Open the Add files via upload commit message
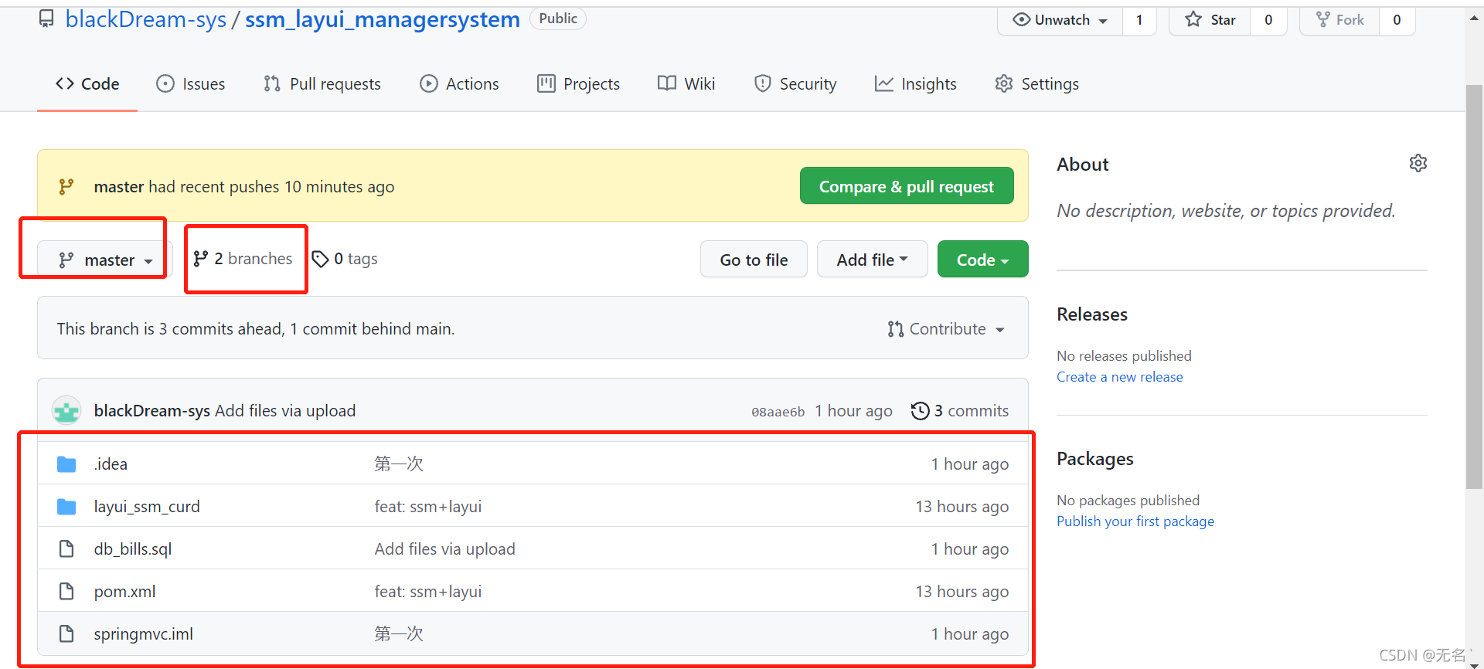 (285, 411)
